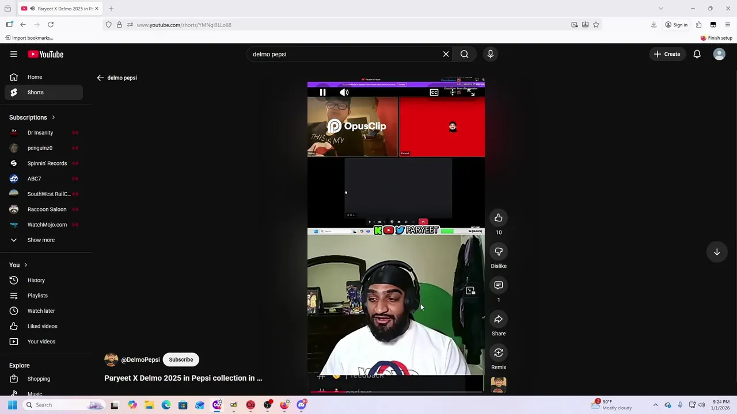Click Finish setup
This screenshot has height=414, width=737.
[x=716, y=38]
